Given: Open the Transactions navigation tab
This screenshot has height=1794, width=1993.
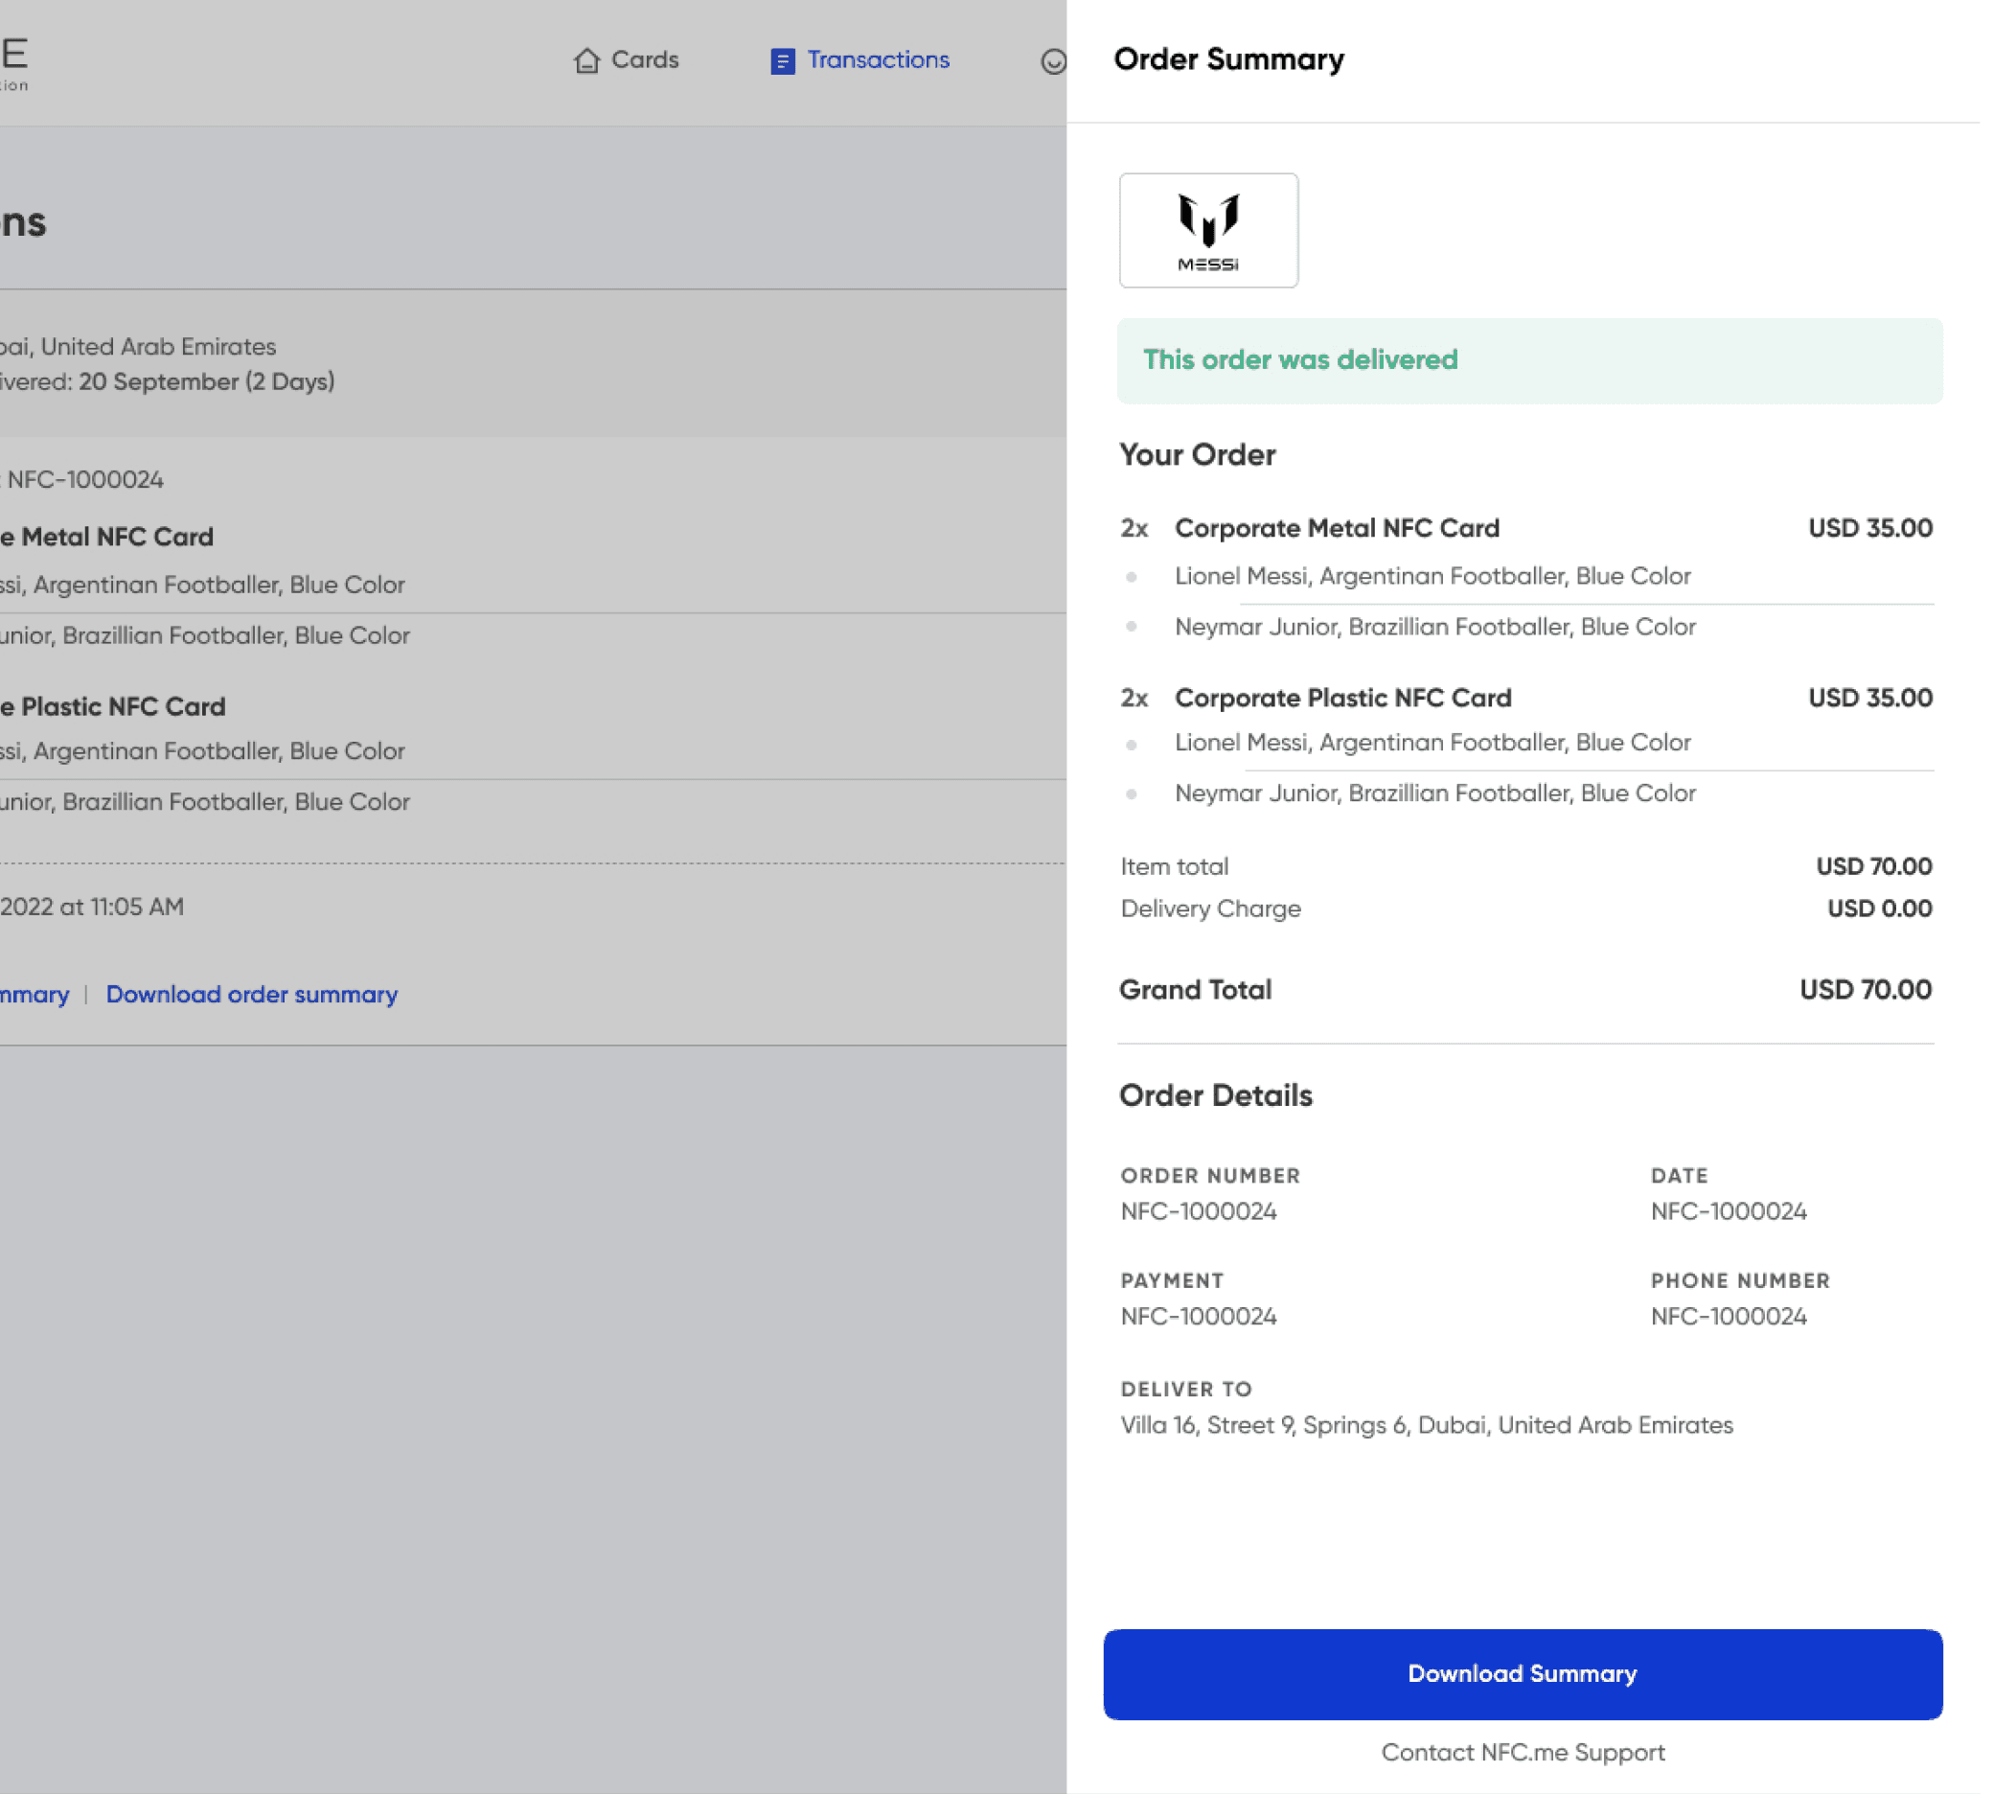Looking at the screenshot, I should (x=859, y=60).
